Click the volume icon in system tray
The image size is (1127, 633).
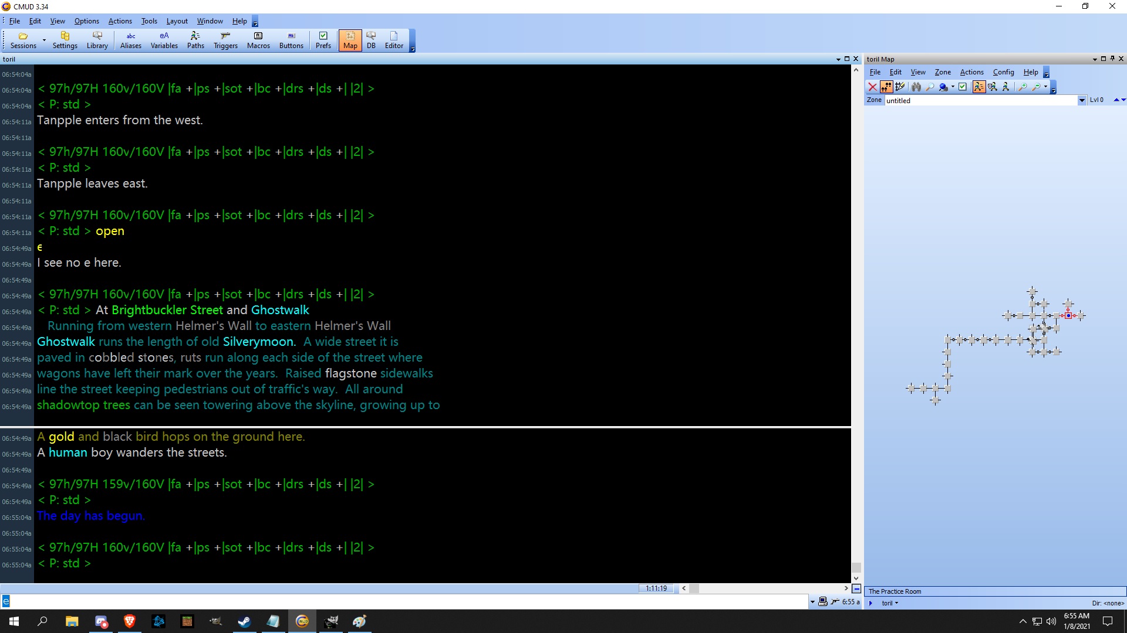(1051, 621)
